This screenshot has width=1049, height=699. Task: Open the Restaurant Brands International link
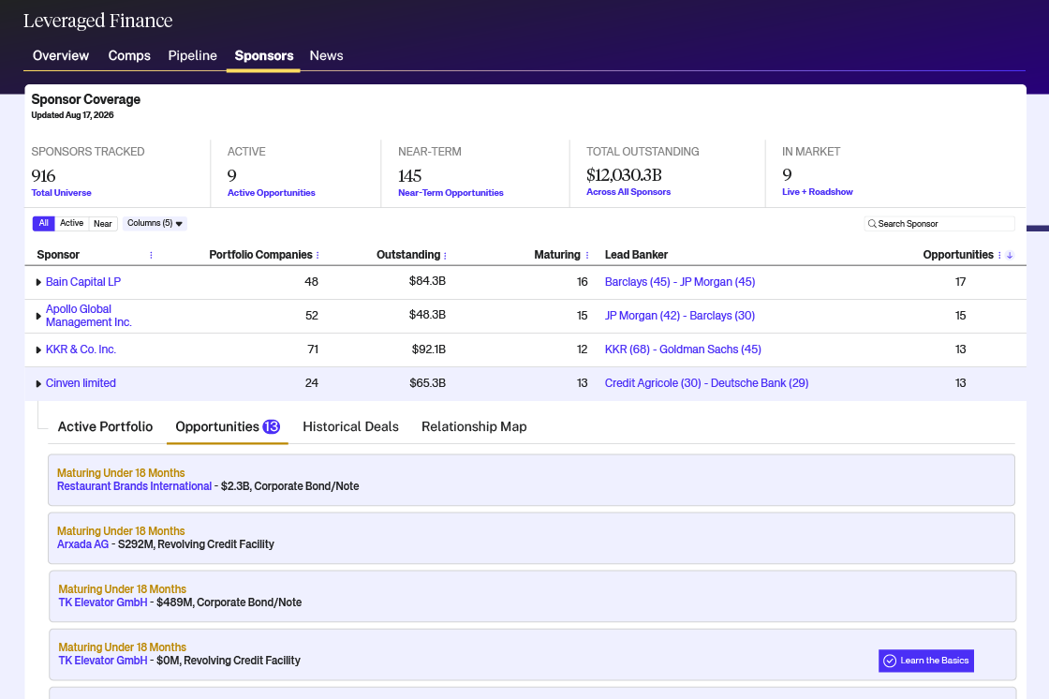(134, 486)
